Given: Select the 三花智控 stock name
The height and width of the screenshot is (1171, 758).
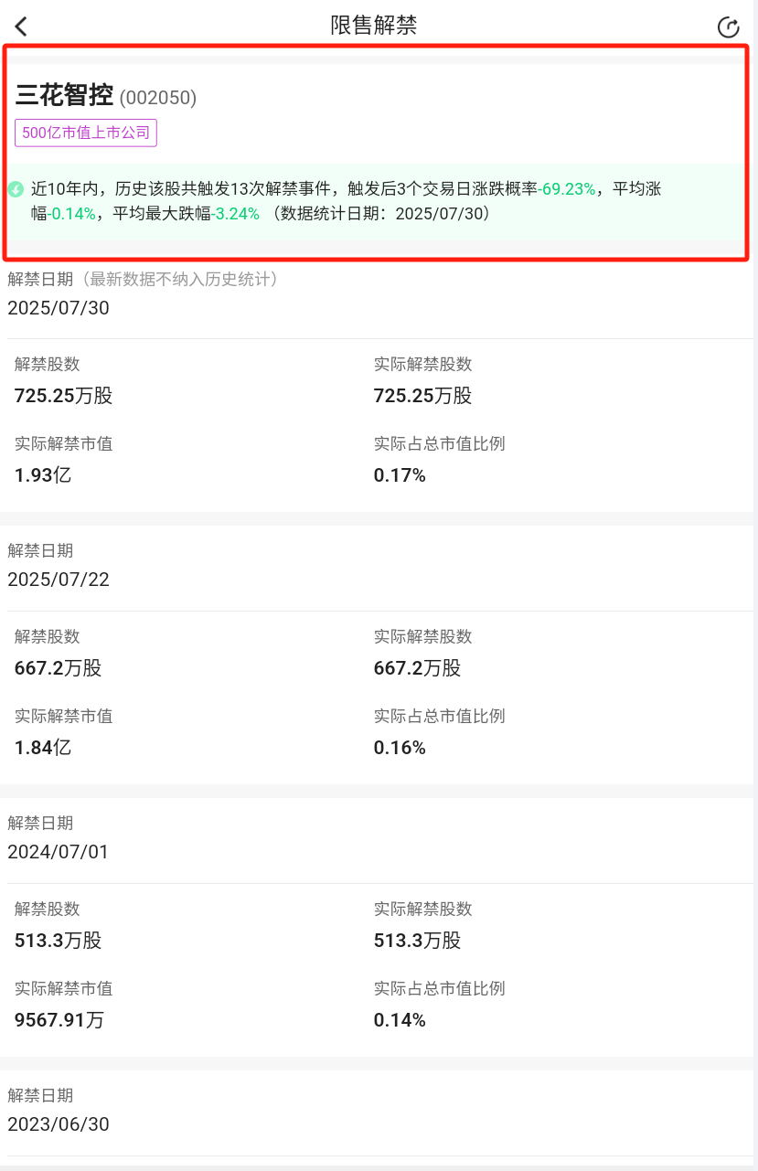Looking at the screenshot, I should 64,95.
